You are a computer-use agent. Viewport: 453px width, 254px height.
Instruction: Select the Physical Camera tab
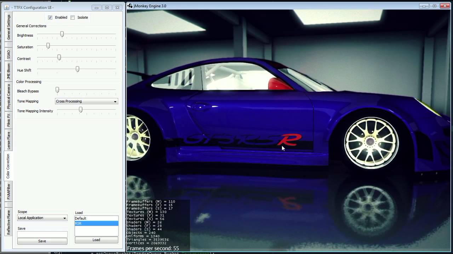[x=8, y=96]
